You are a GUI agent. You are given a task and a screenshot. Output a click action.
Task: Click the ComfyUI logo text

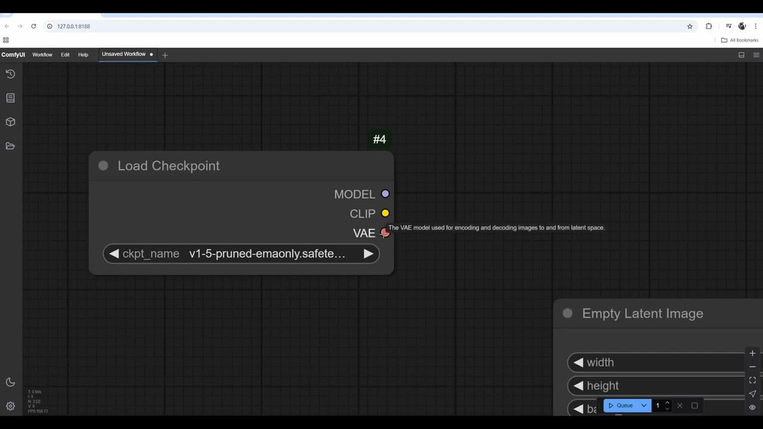(x=13, y=55)
